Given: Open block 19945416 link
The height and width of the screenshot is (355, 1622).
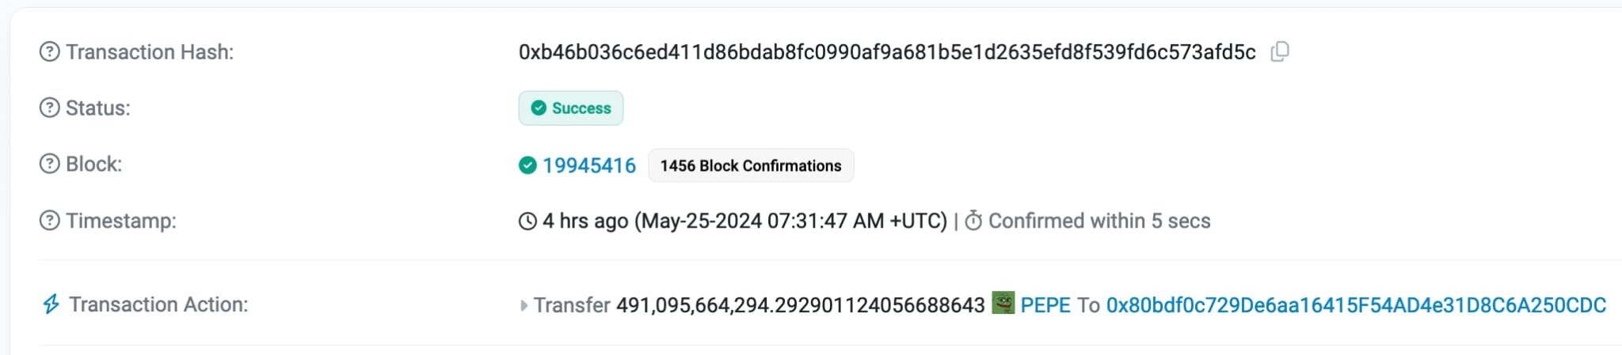Looking at the screenshot, I should tap(588, 165).
